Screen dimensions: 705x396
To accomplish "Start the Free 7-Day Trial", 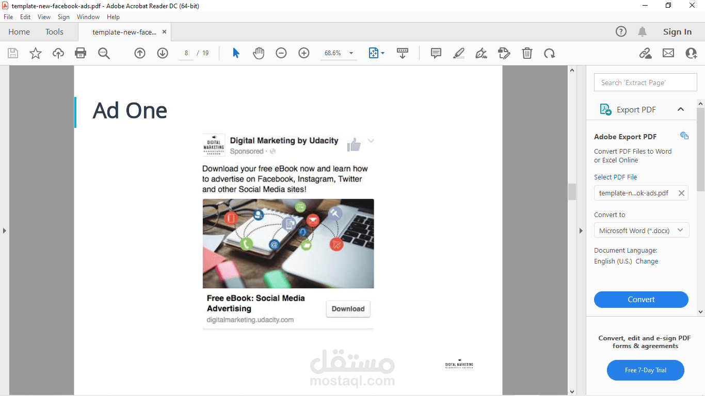I will 646,370.
